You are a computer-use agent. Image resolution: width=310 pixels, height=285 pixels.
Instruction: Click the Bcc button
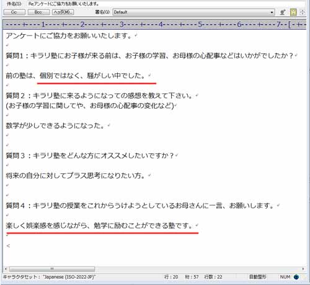38,12
